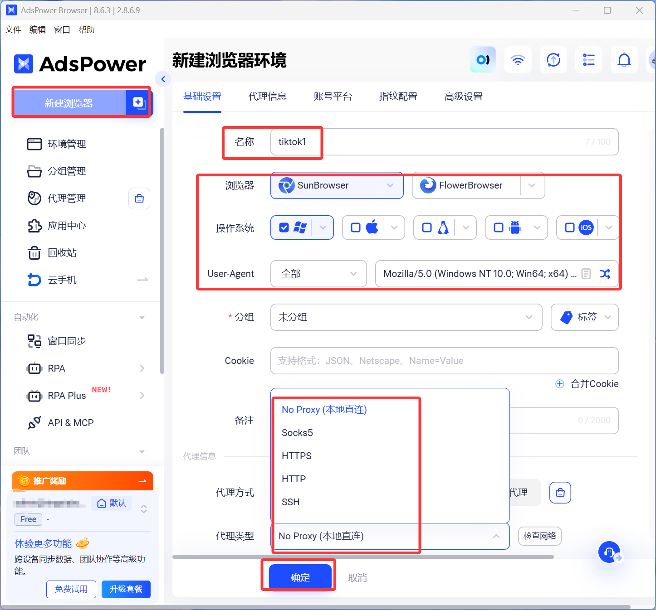Open the FlowerBrowser version dropdown
The height and width of the screenshot is (610, 656).
click(532, 185)
